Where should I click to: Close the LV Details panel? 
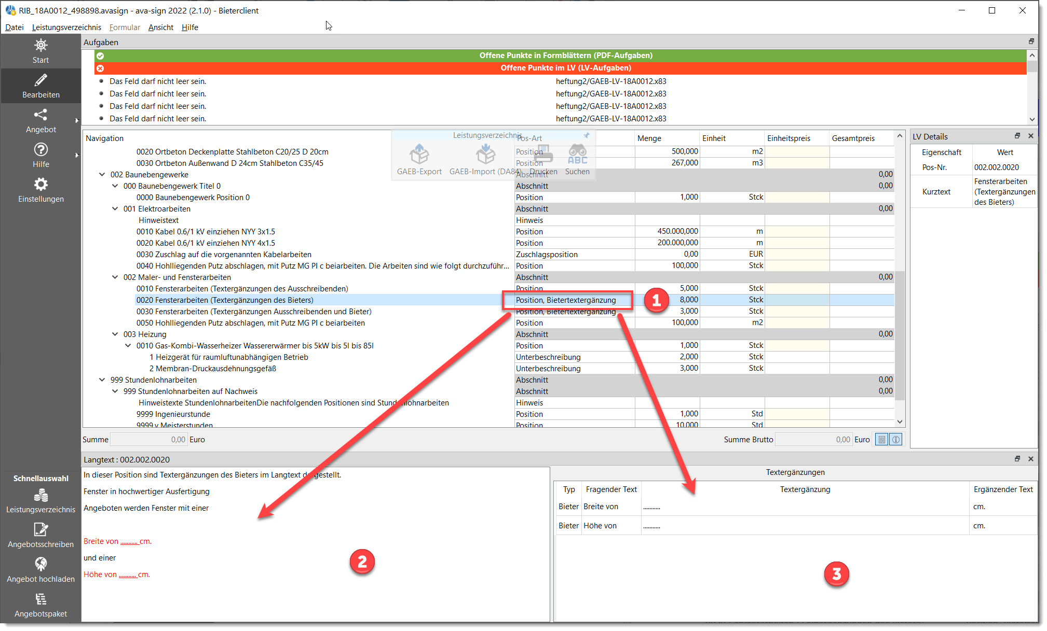click(1031, 136)
